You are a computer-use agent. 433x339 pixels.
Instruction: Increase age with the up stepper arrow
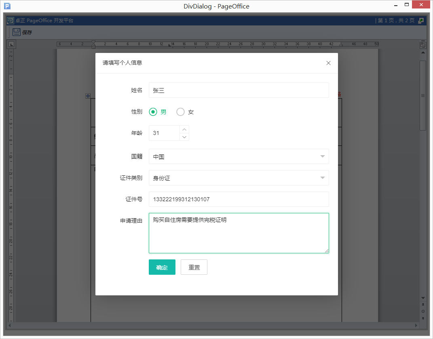(x=184, y=129)
